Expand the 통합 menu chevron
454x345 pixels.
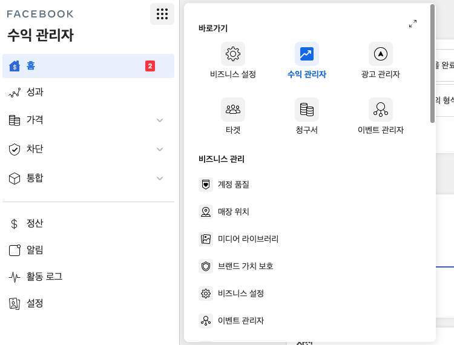point(160,179)
